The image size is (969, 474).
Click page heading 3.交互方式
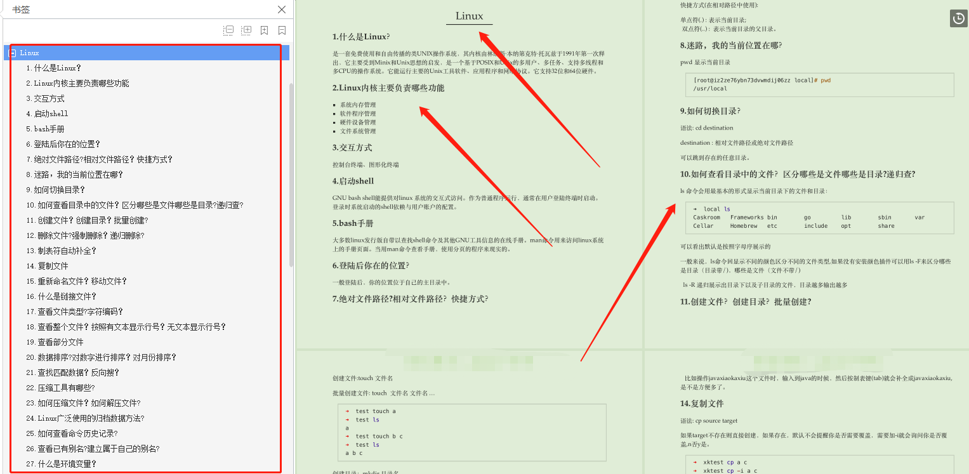pyautogui.click(x=352, y=148)
